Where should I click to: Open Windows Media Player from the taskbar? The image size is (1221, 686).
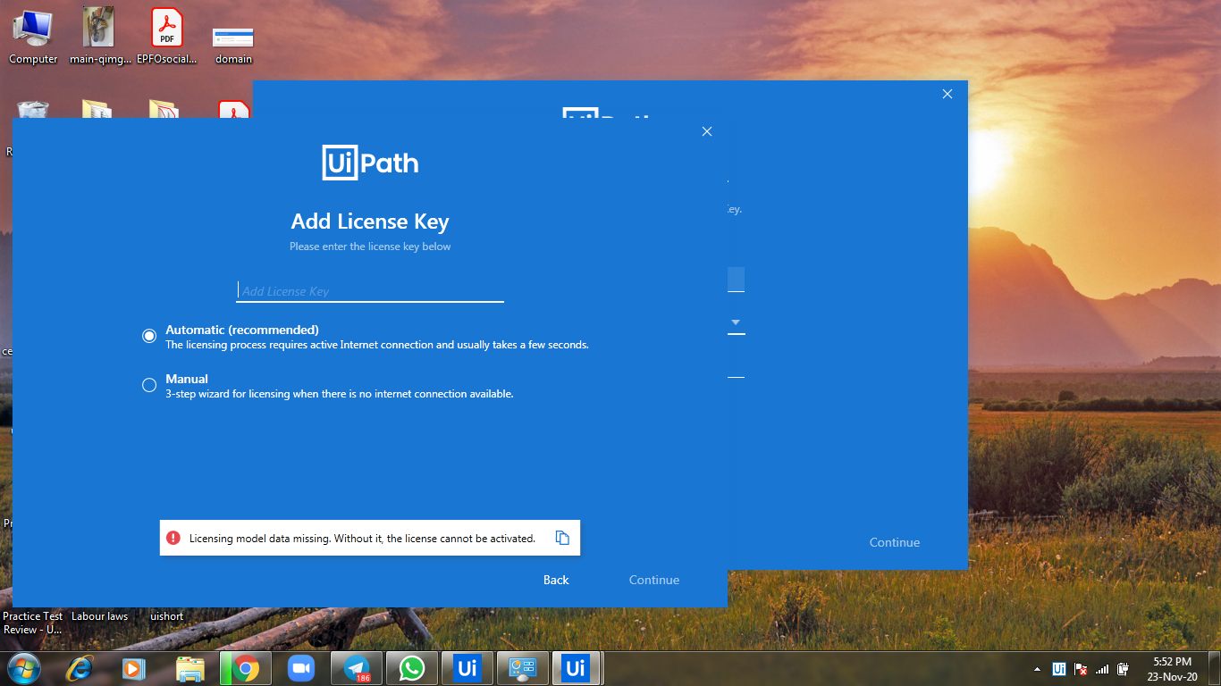134,668
